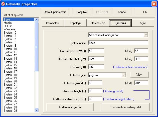Confirm with the OK button

point(145,12)
